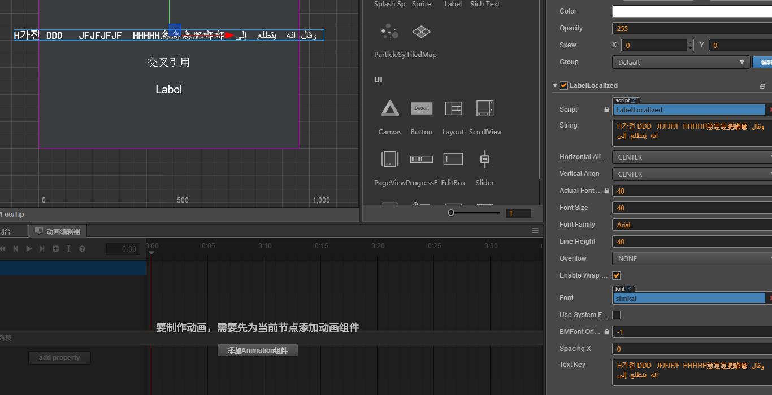Open the animation panel hamburger menu
This screenshot has width=772, height=395.
pyautogui.click(x=535, y=231)
